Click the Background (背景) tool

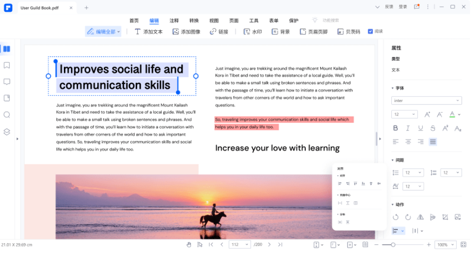coord(281,31)
